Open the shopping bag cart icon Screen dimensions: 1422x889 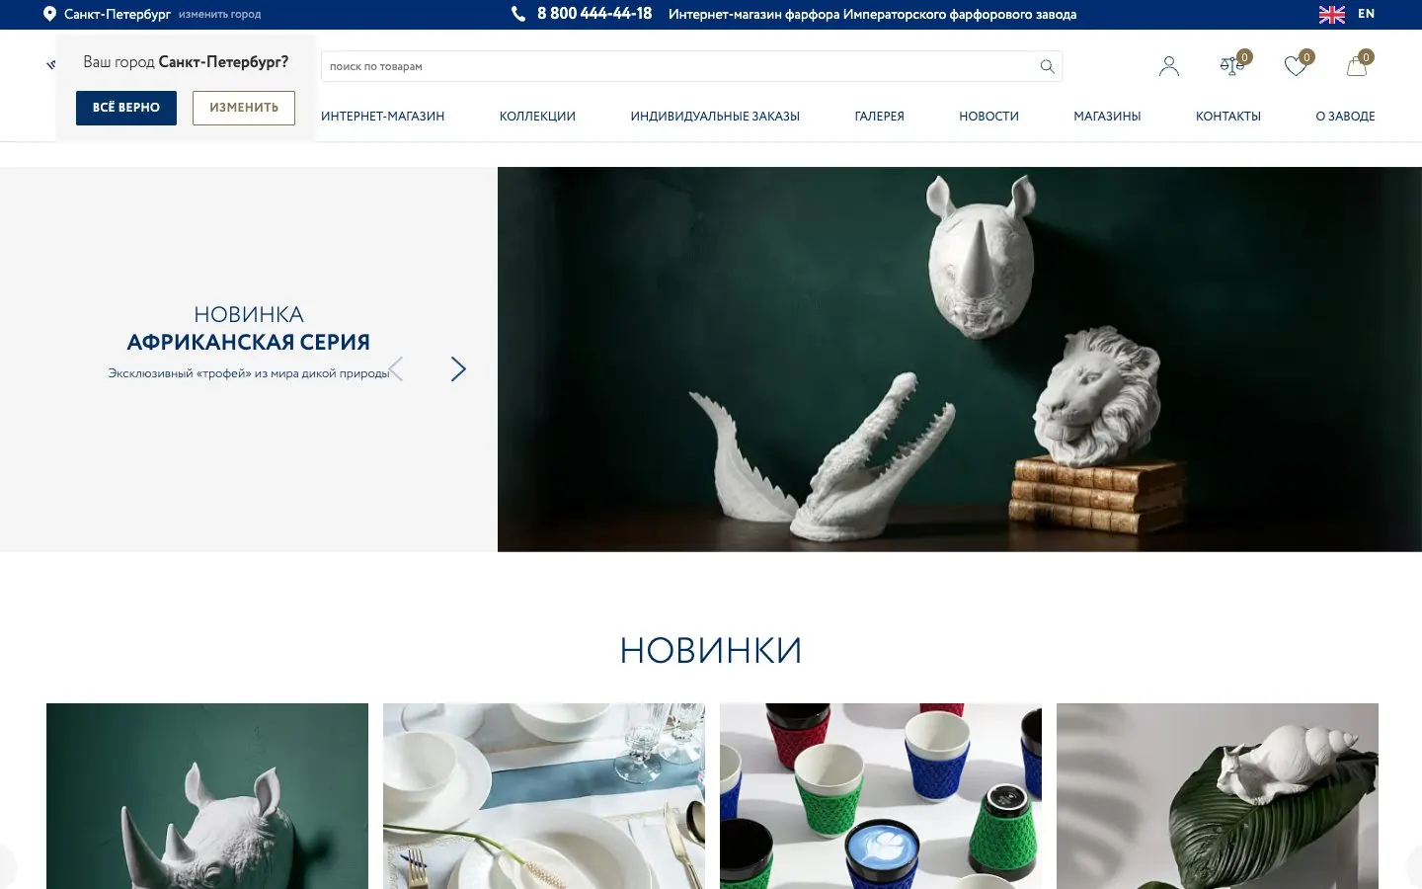coord(1357,65)
